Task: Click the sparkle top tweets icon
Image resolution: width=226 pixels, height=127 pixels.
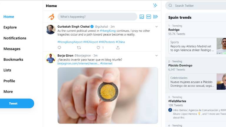Action: coord(155,6)
